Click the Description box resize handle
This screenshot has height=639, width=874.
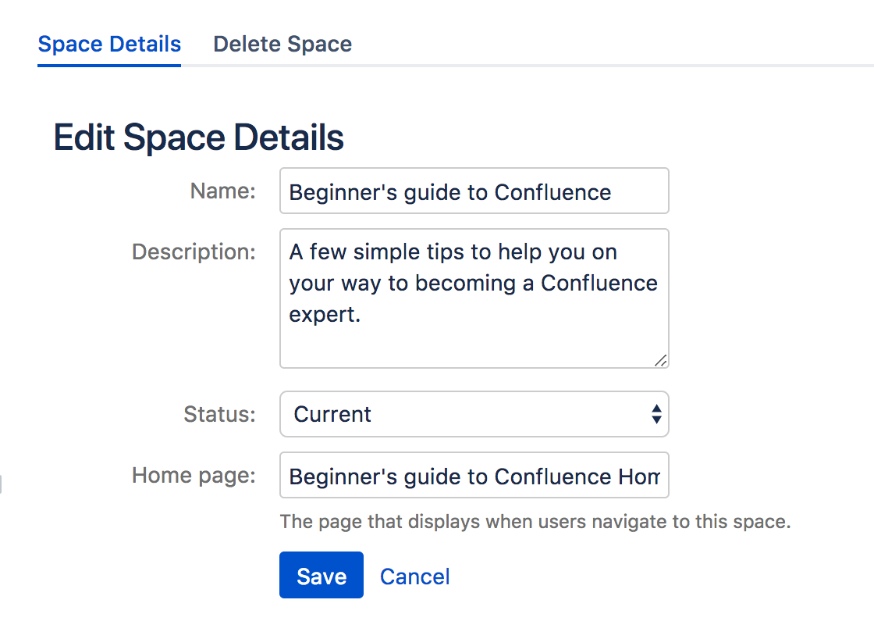click(x=661, y=360)
